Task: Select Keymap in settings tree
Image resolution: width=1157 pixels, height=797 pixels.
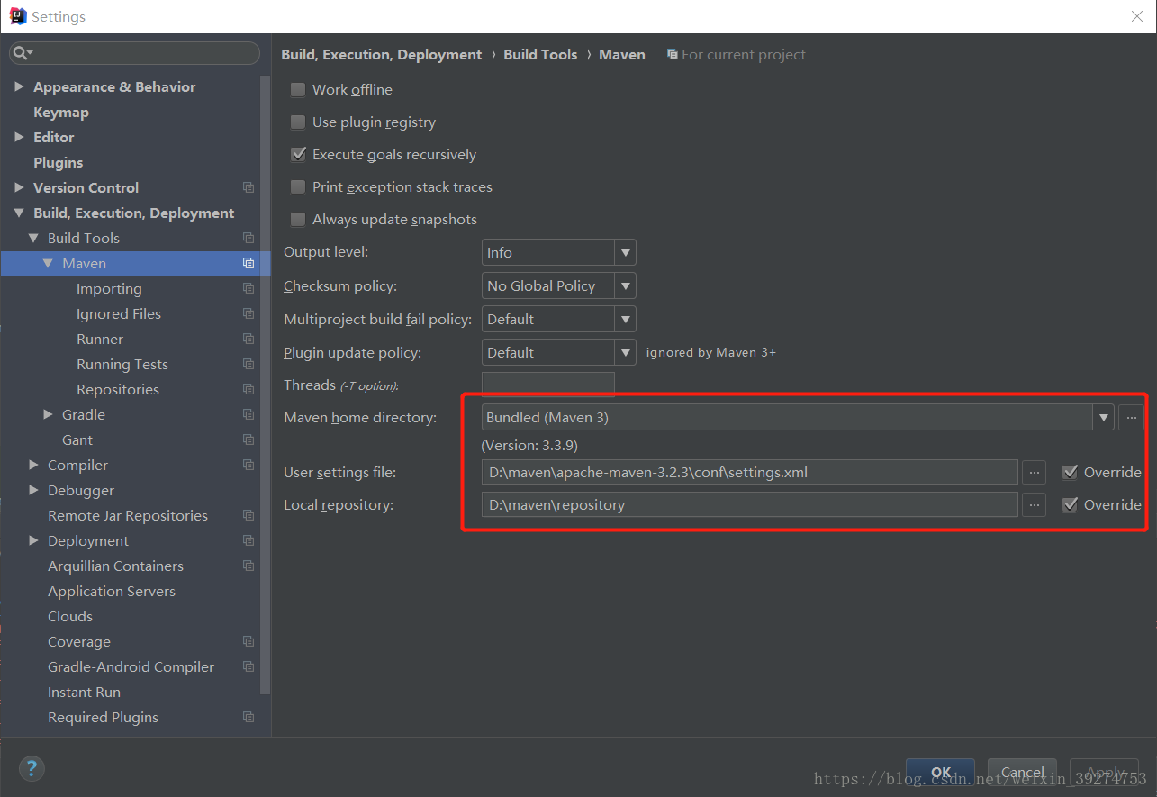Action: coord(61,112)
